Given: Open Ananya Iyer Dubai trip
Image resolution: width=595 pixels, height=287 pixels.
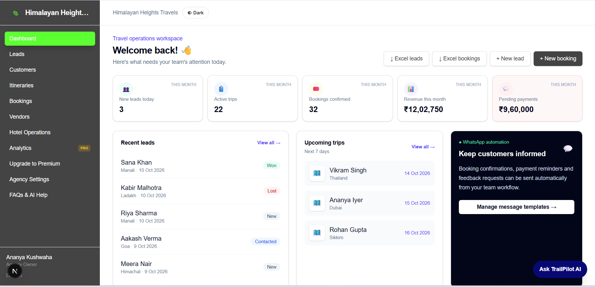Looking at the screenshot, I should point(369,203).
